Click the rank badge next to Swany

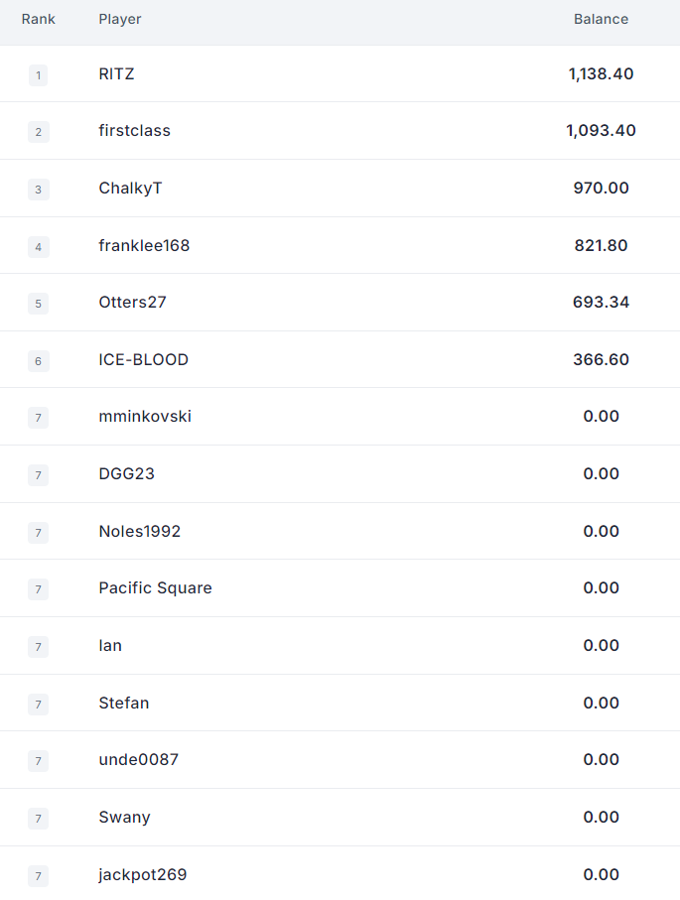point(39,819)
